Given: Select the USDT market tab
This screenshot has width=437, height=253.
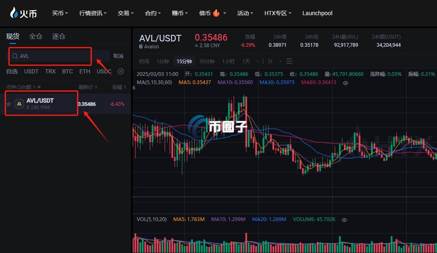Looking at the screenshot, I should pyautogui.click(x=31, y=71).
